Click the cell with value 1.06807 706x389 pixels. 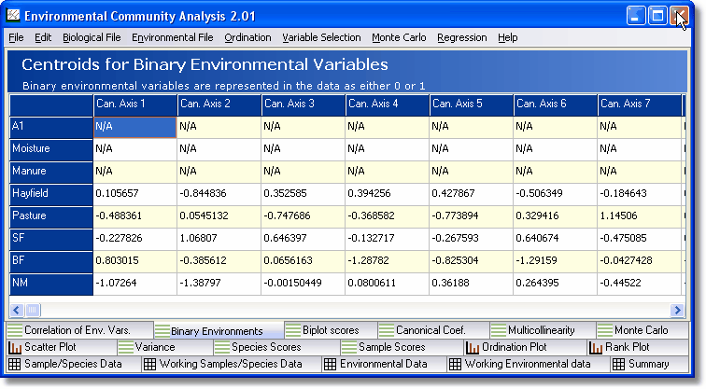(x=219, y=239)
